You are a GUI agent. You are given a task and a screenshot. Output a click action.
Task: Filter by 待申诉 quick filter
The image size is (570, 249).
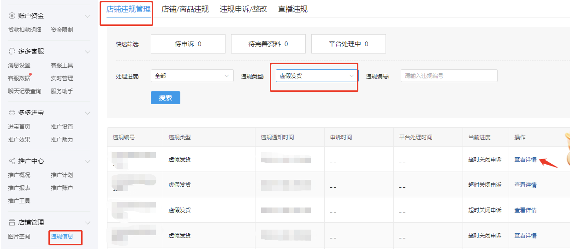[188, 44]
